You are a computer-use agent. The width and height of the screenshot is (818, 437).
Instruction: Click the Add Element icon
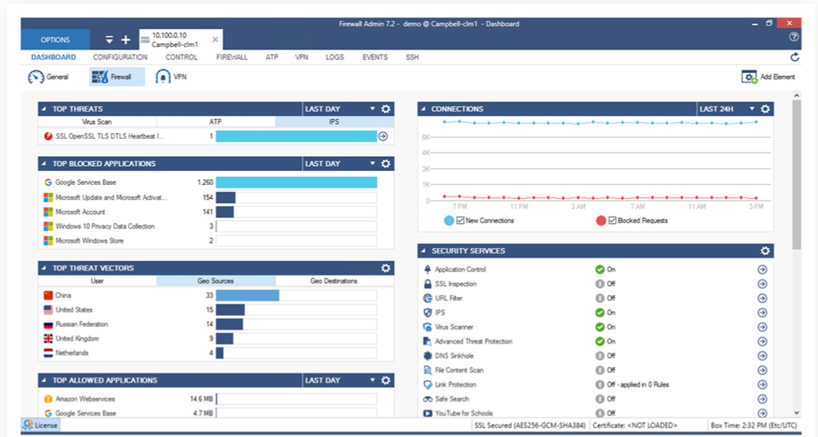click(748, 76)
